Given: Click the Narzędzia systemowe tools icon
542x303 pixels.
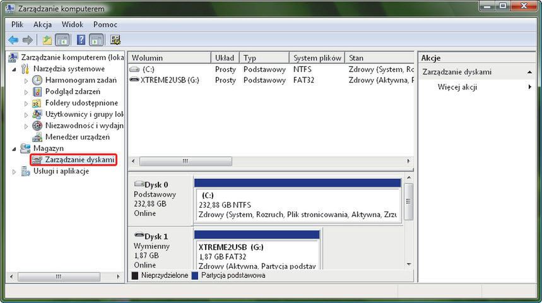Looking at the screenshot, I should point(25,69).
